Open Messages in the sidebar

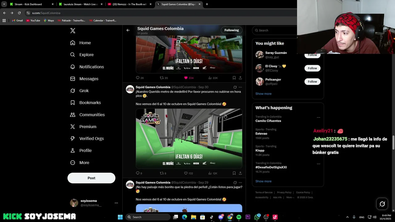coord(84,79)
